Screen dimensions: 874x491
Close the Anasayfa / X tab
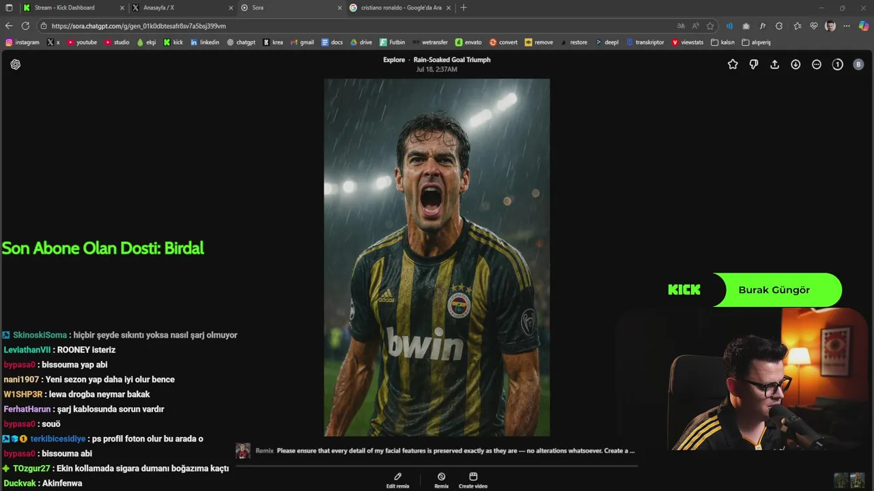click(230, 8)
